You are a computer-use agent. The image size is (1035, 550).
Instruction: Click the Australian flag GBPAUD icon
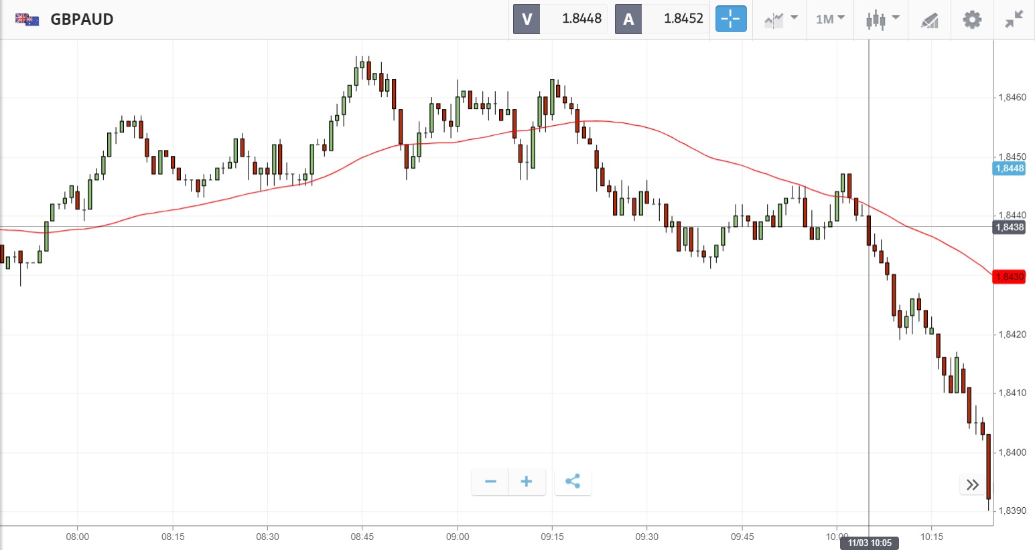click(x=27, y=19)
